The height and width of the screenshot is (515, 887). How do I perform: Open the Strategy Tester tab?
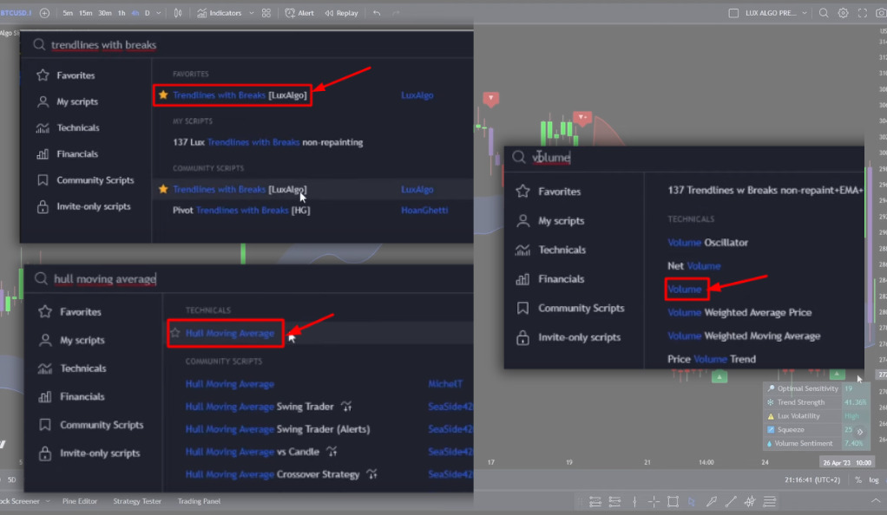coord(137,501)
